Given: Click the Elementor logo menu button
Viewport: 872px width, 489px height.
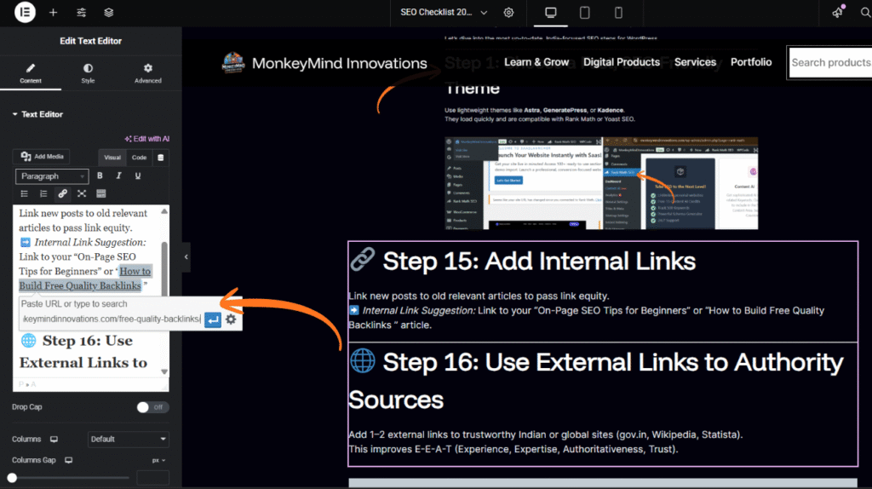Looking at the screenshot, I should 25,13.
